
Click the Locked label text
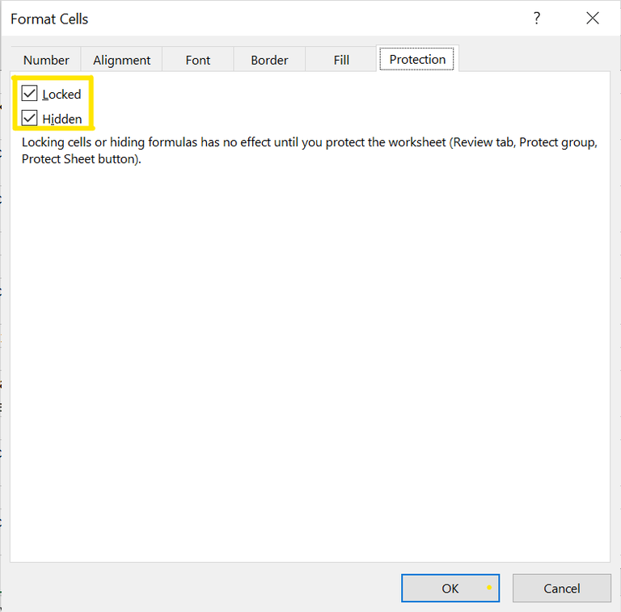61,95
